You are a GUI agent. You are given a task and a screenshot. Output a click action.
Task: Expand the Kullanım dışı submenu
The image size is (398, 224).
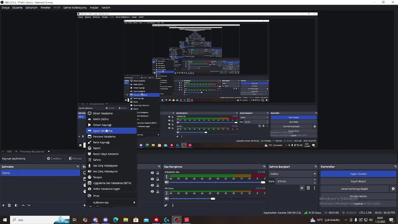pyautogui.click(x=111, y=203)
